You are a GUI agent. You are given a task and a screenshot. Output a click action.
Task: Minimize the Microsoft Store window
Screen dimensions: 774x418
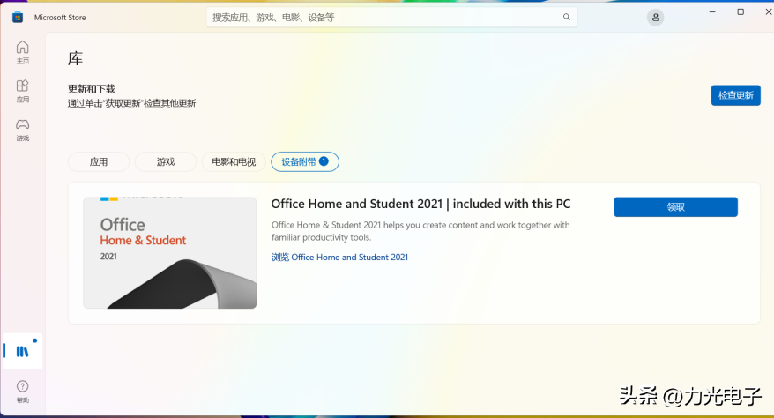712,11
